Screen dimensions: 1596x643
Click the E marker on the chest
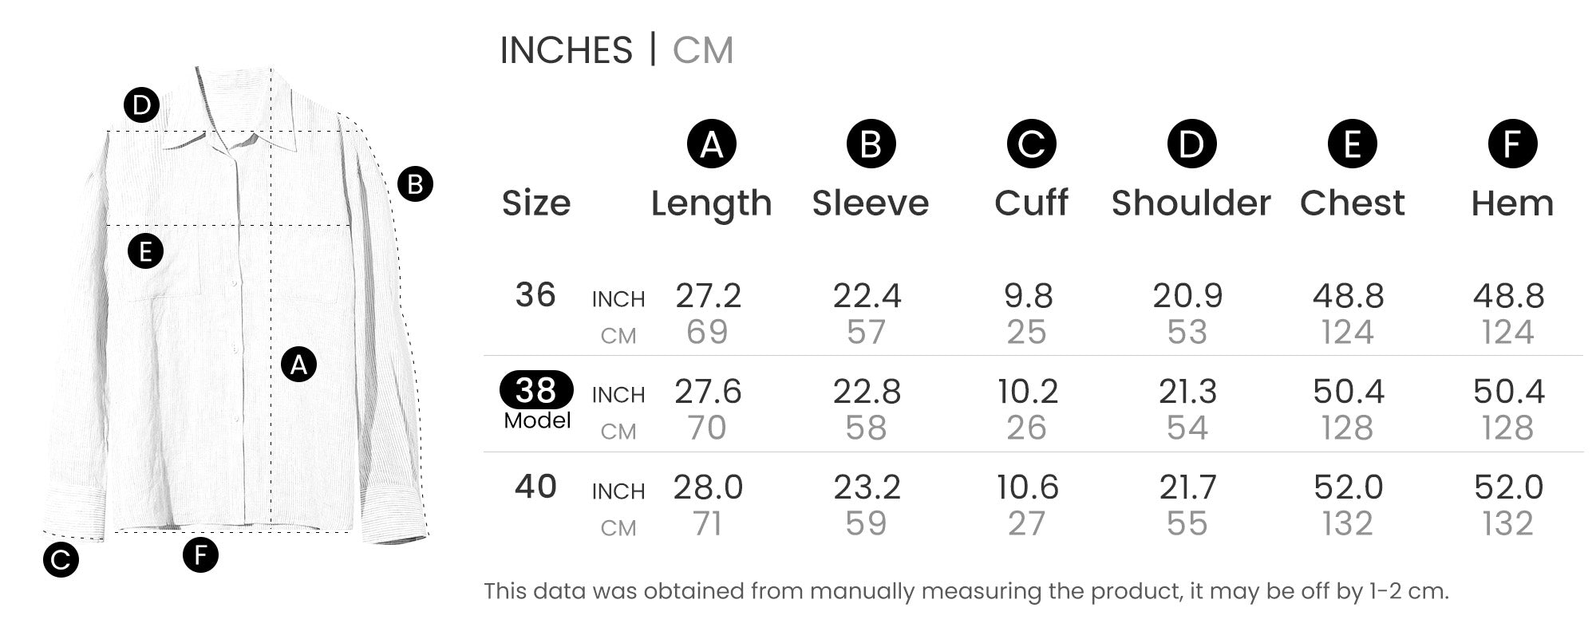click(x=145, y=252)
